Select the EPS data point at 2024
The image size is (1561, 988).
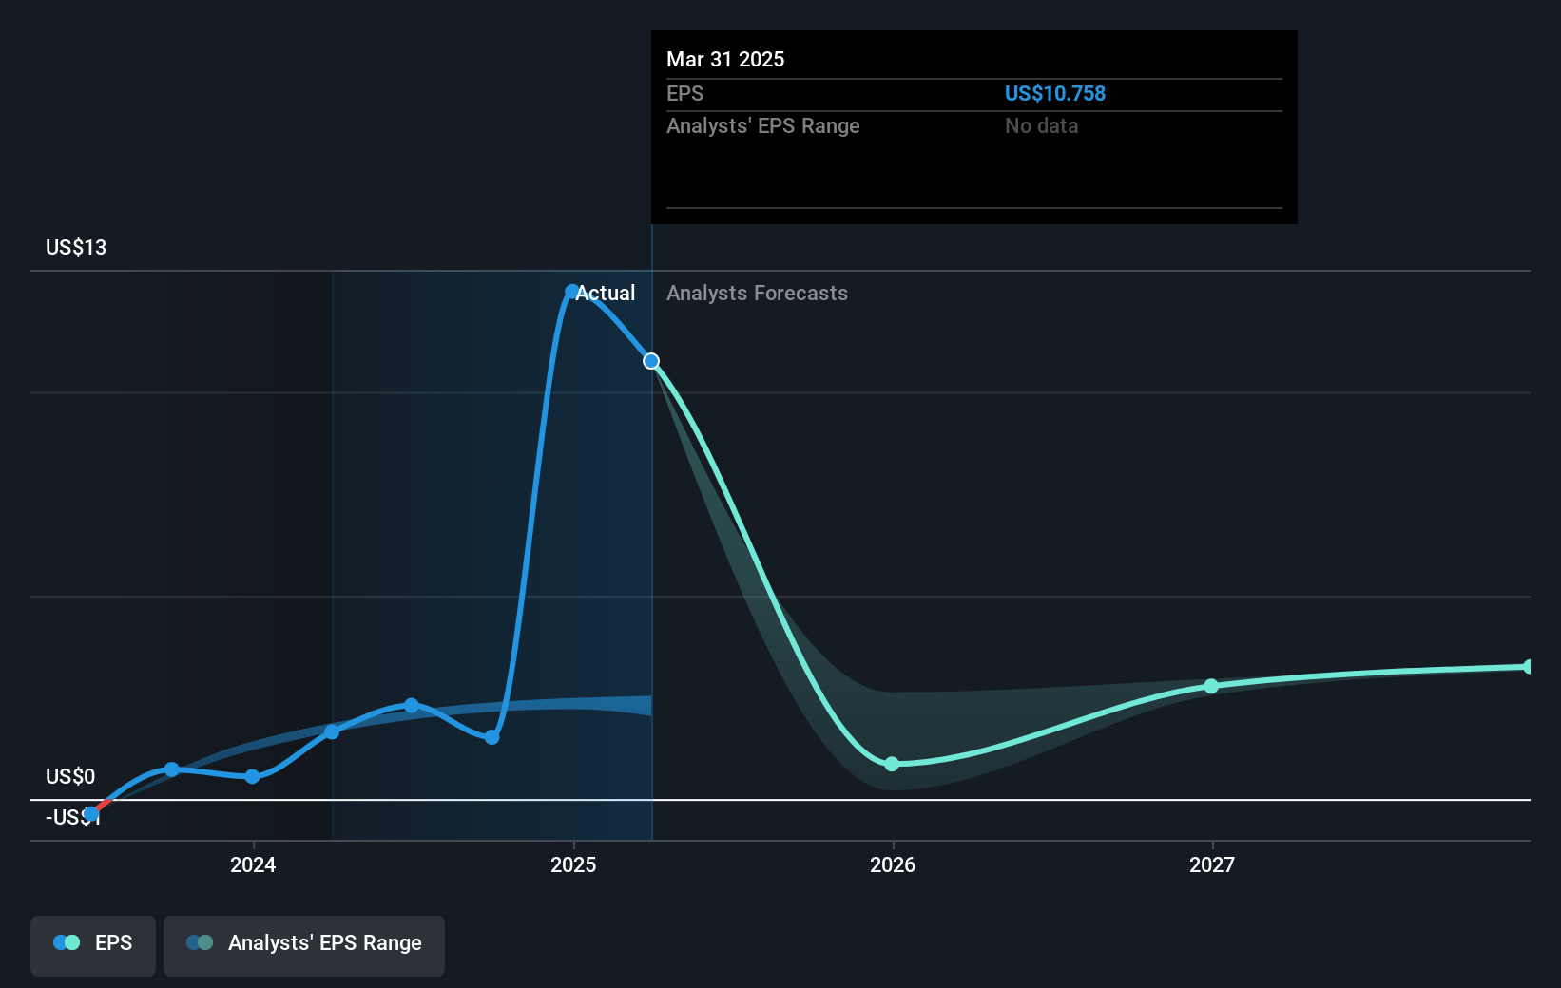click(x=252, y=776)
